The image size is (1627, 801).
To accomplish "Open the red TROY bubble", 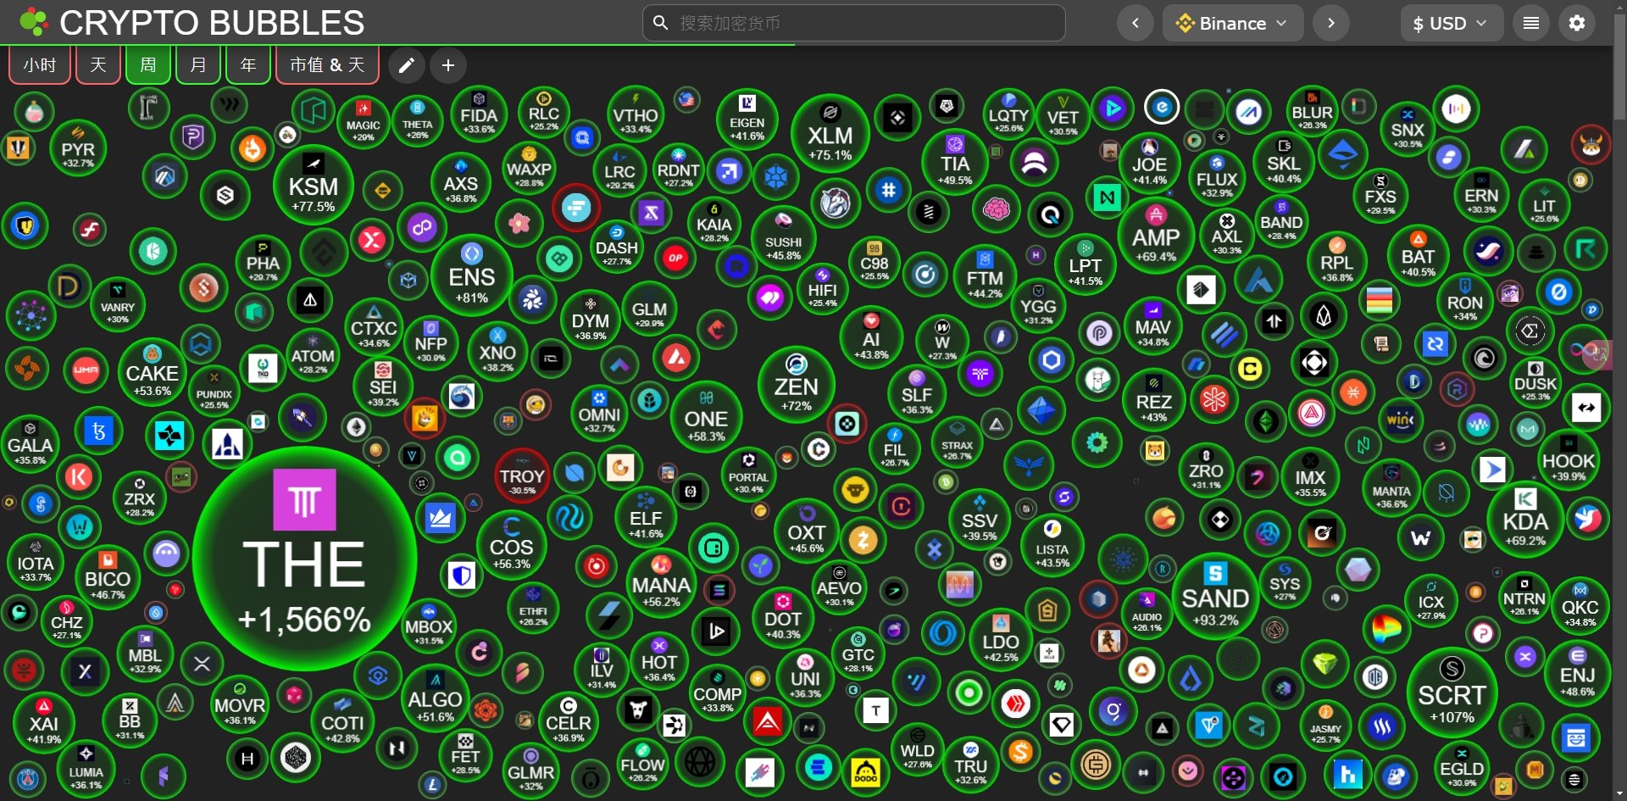I will point(522,477).
